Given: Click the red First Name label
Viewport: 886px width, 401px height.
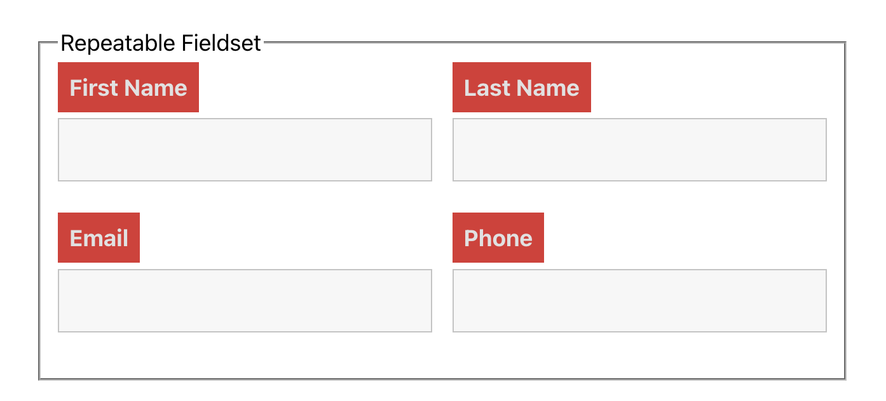Looking at the screenshot, I should (128, 88).
